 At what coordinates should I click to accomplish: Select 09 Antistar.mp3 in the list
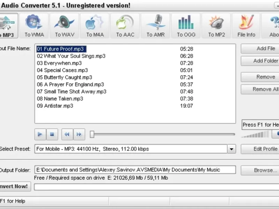point(55,106)
